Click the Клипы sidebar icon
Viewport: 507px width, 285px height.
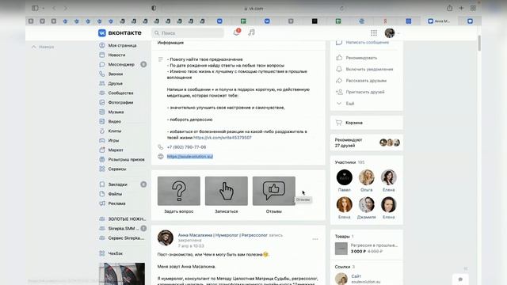(x=102, y=131)
